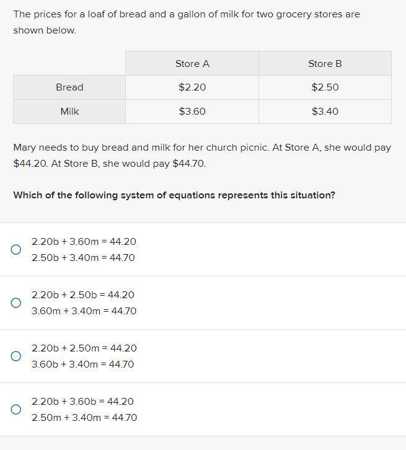Click the $2.50 bread price cell

click(x=325, y=87)
